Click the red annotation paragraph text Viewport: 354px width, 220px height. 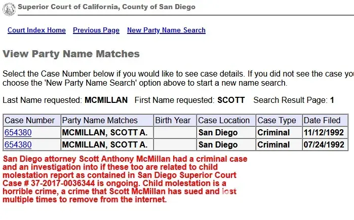pyautogui.click(x=122, y=179)
